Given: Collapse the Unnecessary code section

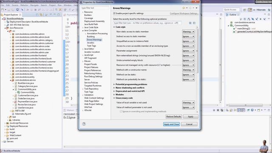Looking at the screenshot, I should point(114,98).
